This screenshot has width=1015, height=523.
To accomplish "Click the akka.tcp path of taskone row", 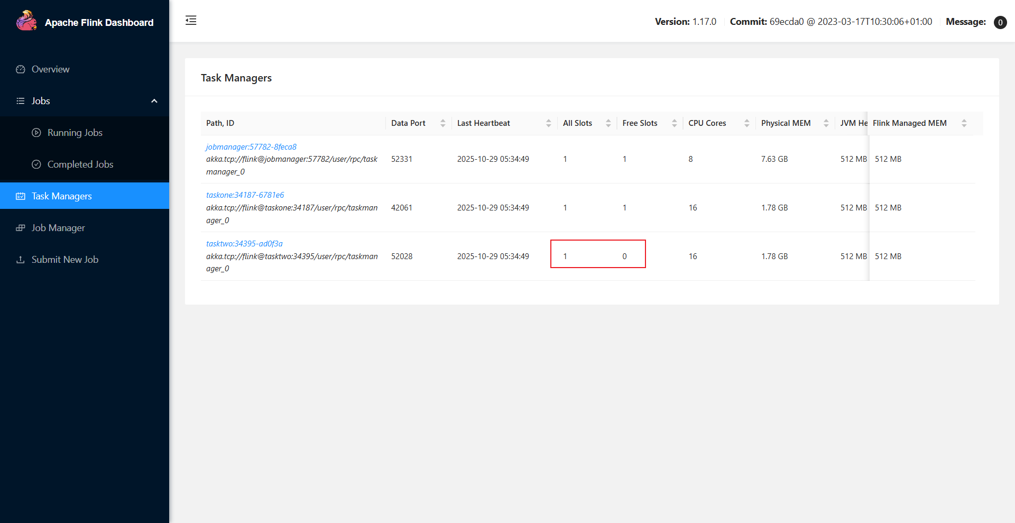I will 292,214.
